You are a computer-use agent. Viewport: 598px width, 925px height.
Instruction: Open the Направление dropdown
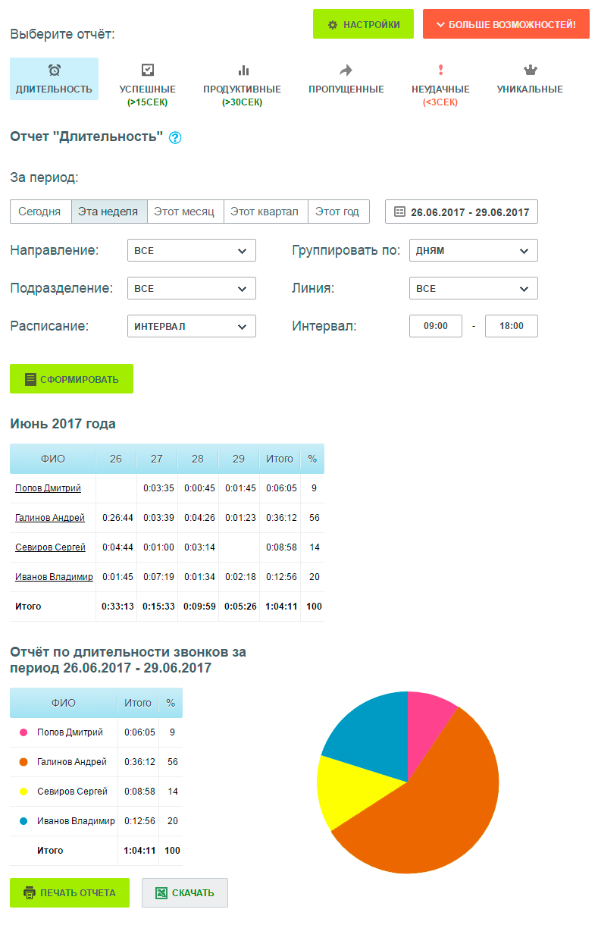tap(192, 250)
